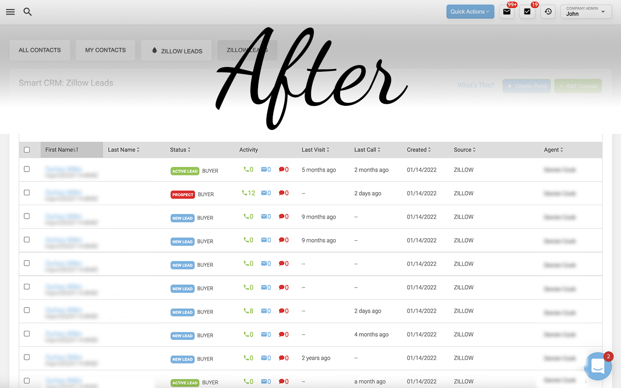Image resolution: width=621 pixels, height=388 pixels.
Task: Check the checkbox on the last visible row
Action: (27, 381)
